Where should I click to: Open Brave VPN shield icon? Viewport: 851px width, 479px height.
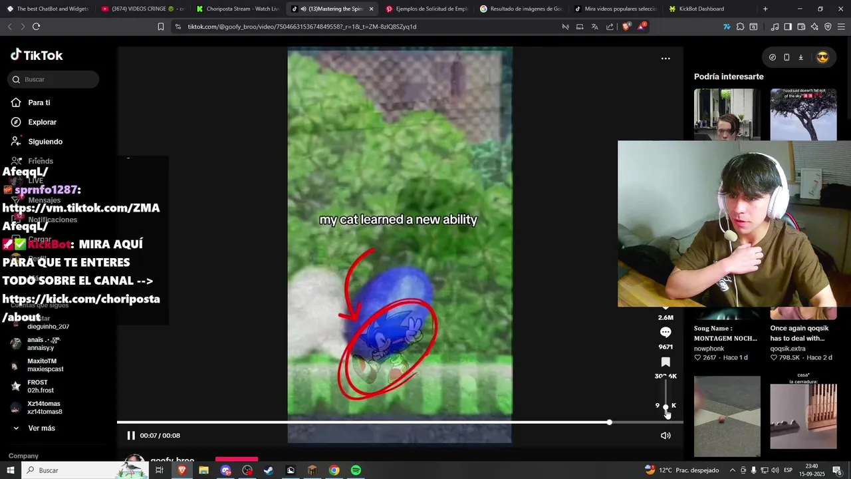tap(828, 27)
